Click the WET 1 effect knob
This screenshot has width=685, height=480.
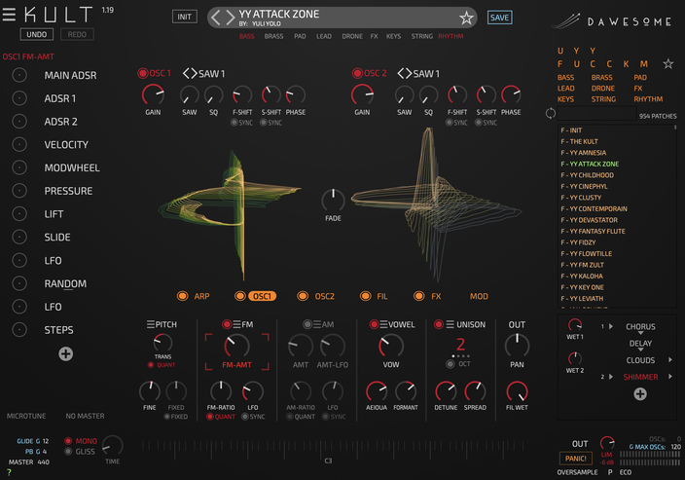(575, 325)
